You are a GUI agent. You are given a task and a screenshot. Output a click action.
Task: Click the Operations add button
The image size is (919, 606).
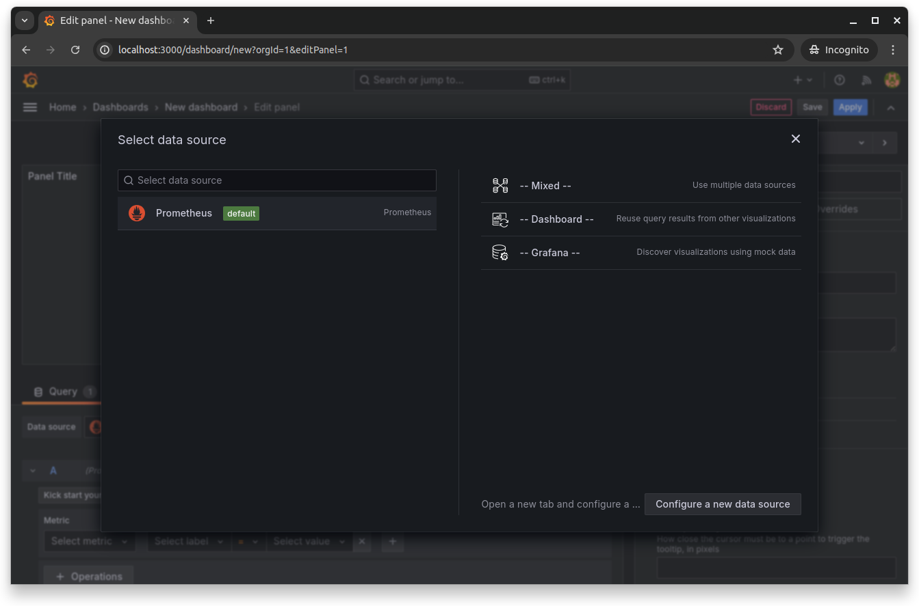click(88, 577)
